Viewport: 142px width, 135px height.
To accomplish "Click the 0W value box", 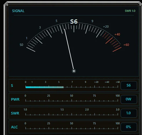I will (x=129, y=99).
